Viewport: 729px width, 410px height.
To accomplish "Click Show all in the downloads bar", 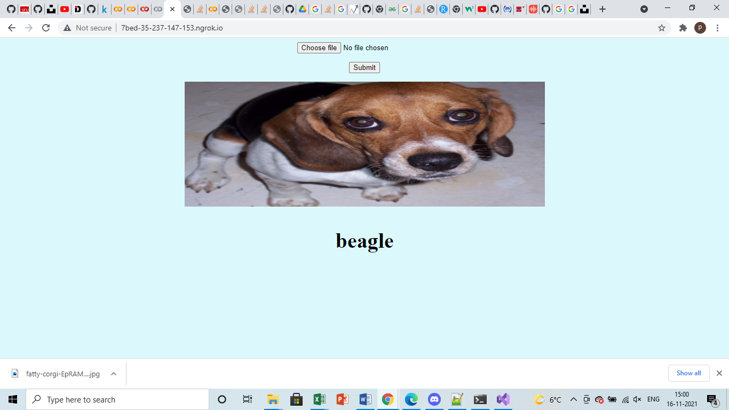I will click(x=688, y=373).
